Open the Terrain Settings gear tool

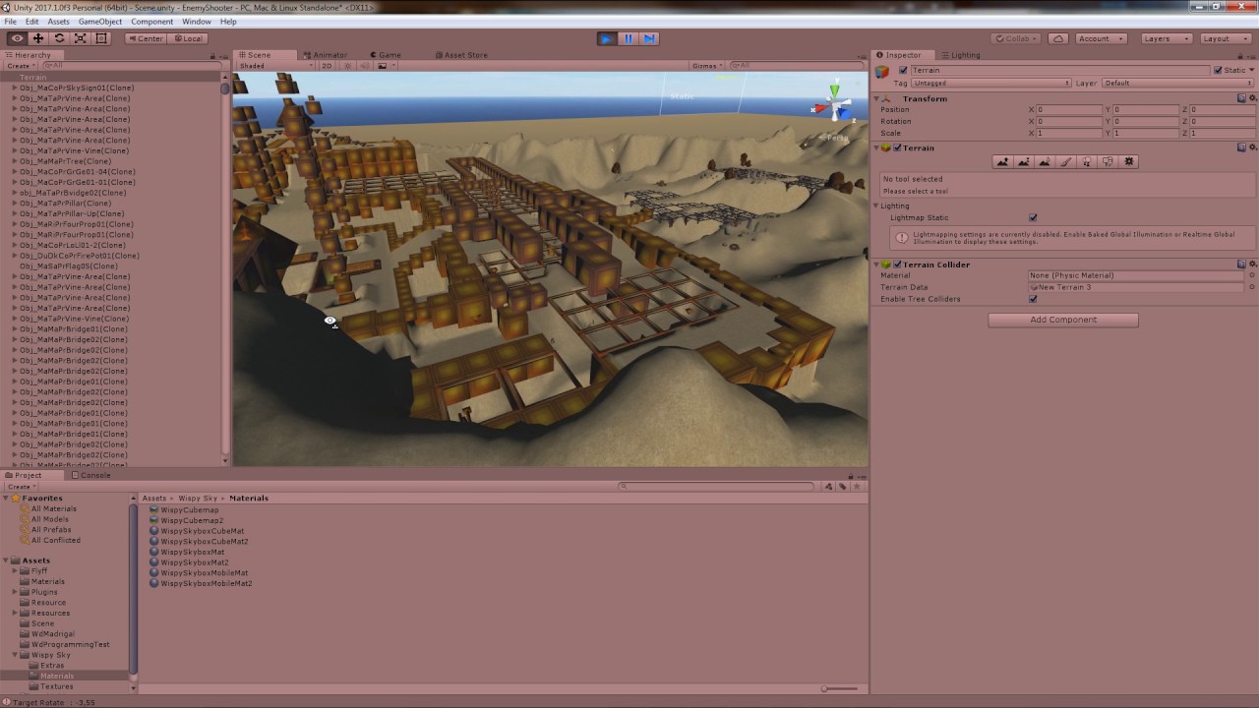point(1128,161)
